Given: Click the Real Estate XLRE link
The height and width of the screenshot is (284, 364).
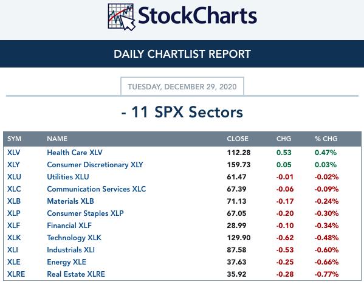Looking at the screenshot, I should 76,274.
